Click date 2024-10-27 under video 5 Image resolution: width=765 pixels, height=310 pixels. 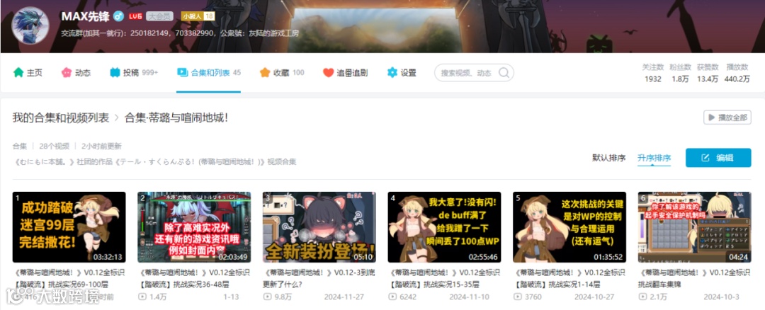coord(595,297)
